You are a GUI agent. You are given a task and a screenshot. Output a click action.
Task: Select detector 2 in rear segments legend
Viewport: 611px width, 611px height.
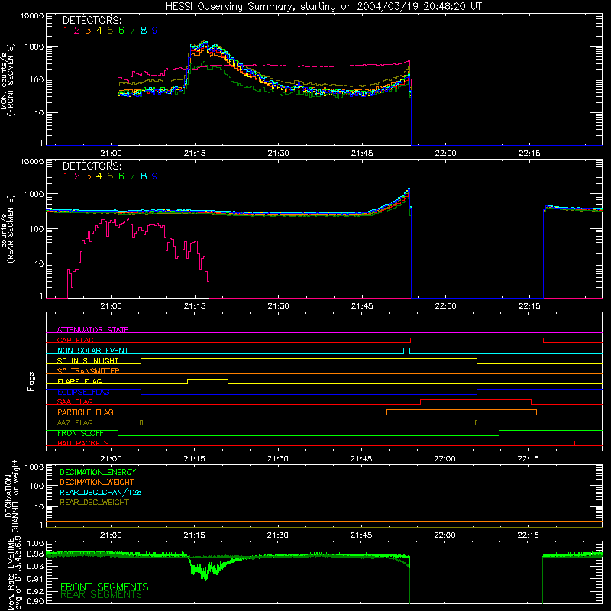77,176
